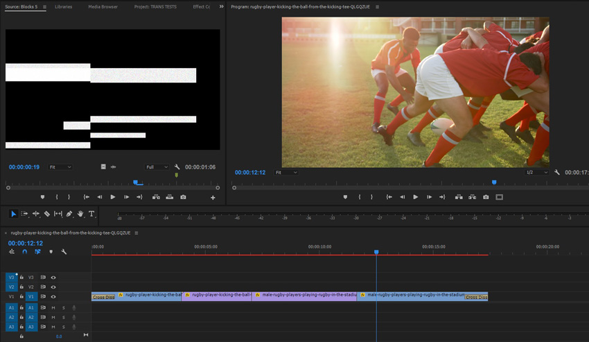Image resolution: width=589 pixels, height=342 pixels.
Task: Toggle V1 track output eye
Action: pyautogui.click(x=53, y=297)
